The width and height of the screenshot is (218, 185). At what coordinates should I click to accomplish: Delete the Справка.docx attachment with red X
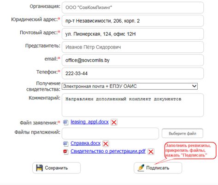point(106,144)
